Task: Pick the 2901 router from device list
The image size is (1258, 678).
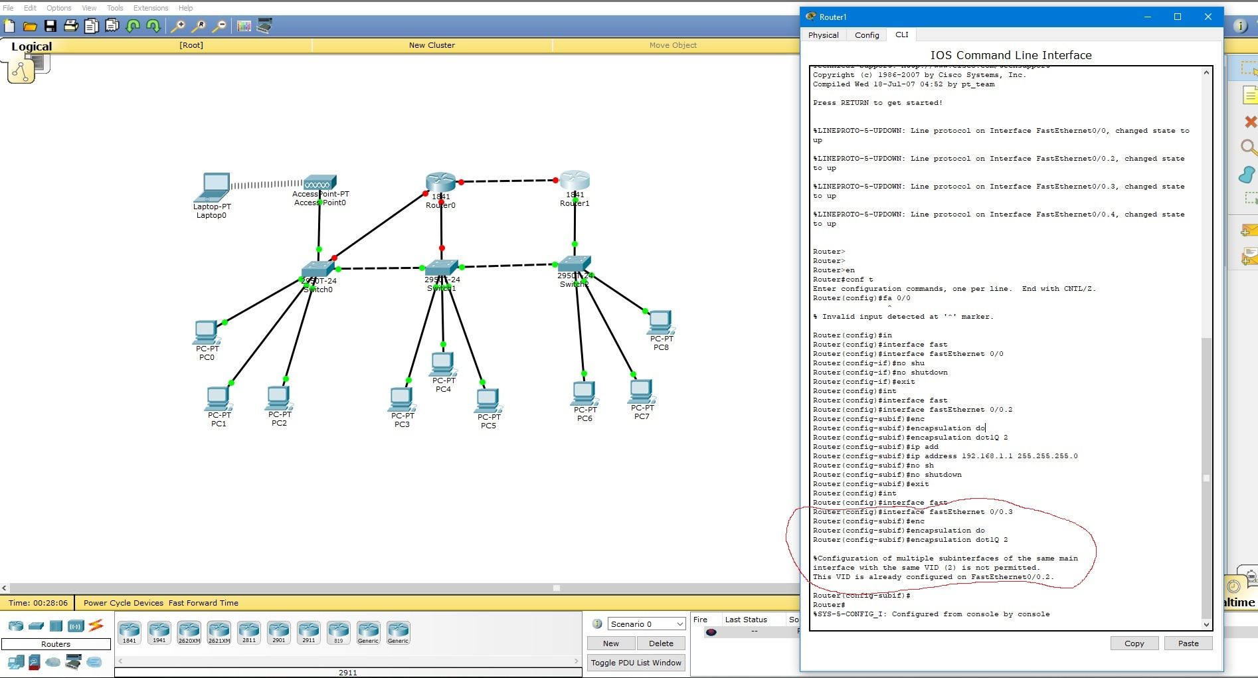Action: click(x=279, y=632)
